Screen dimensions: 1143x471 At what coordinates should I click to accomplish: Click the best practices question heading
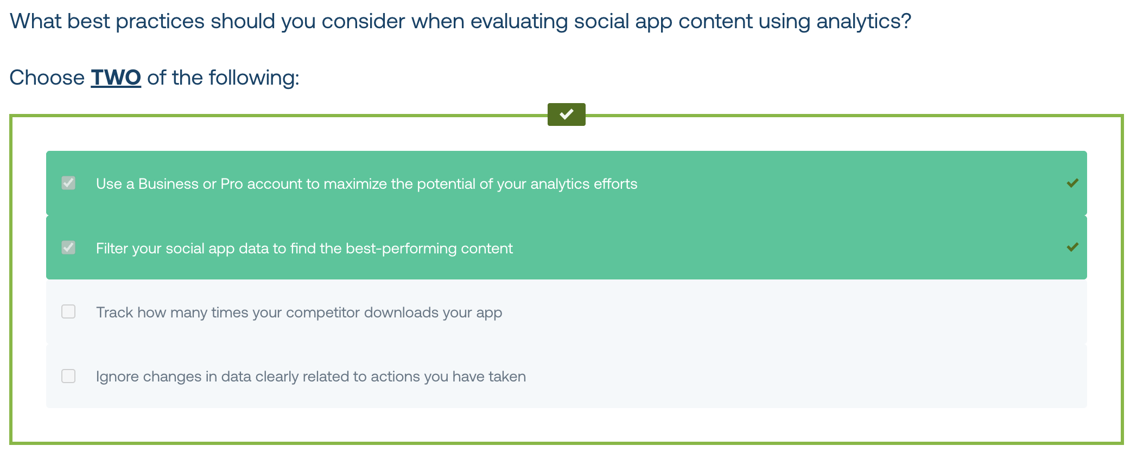click(460, 21)
